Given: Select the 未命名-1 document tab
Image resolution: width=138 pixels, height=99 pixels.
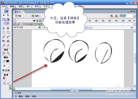Looking at the screenshot, I should [x=19, y=12].
